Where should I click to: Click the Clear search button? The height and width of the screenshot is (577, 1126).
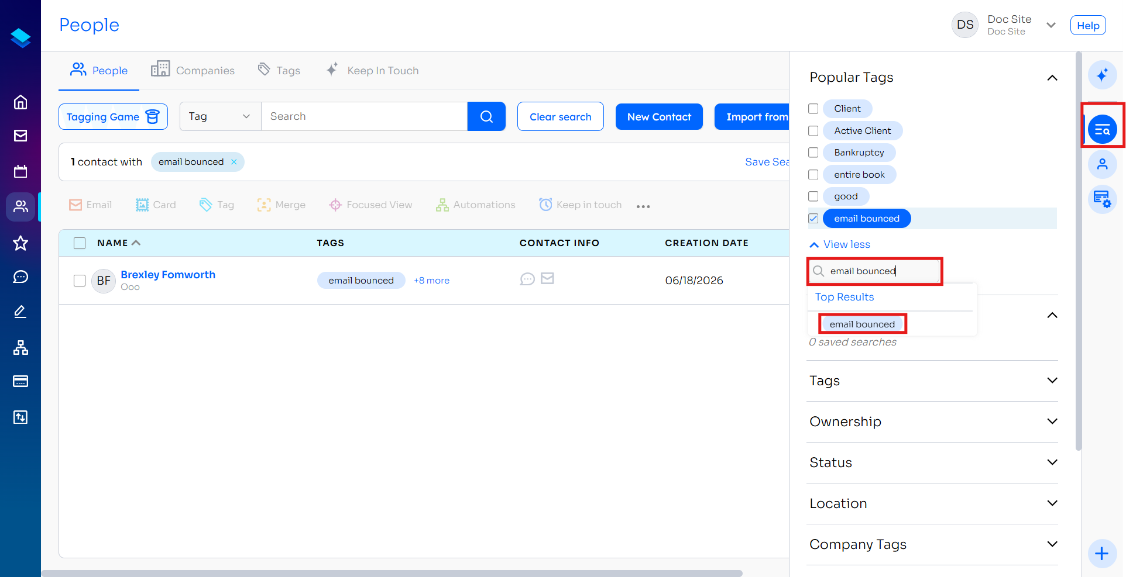coord(561,116)
